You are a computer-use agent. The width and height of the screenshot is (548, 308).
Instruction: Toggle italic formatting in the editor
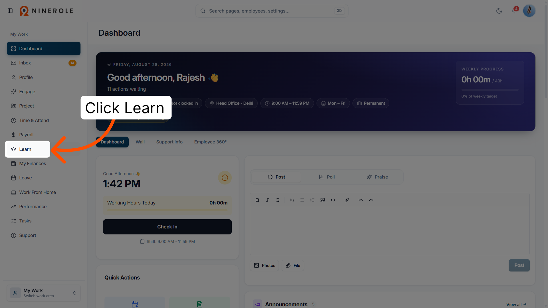pos(267,200)
